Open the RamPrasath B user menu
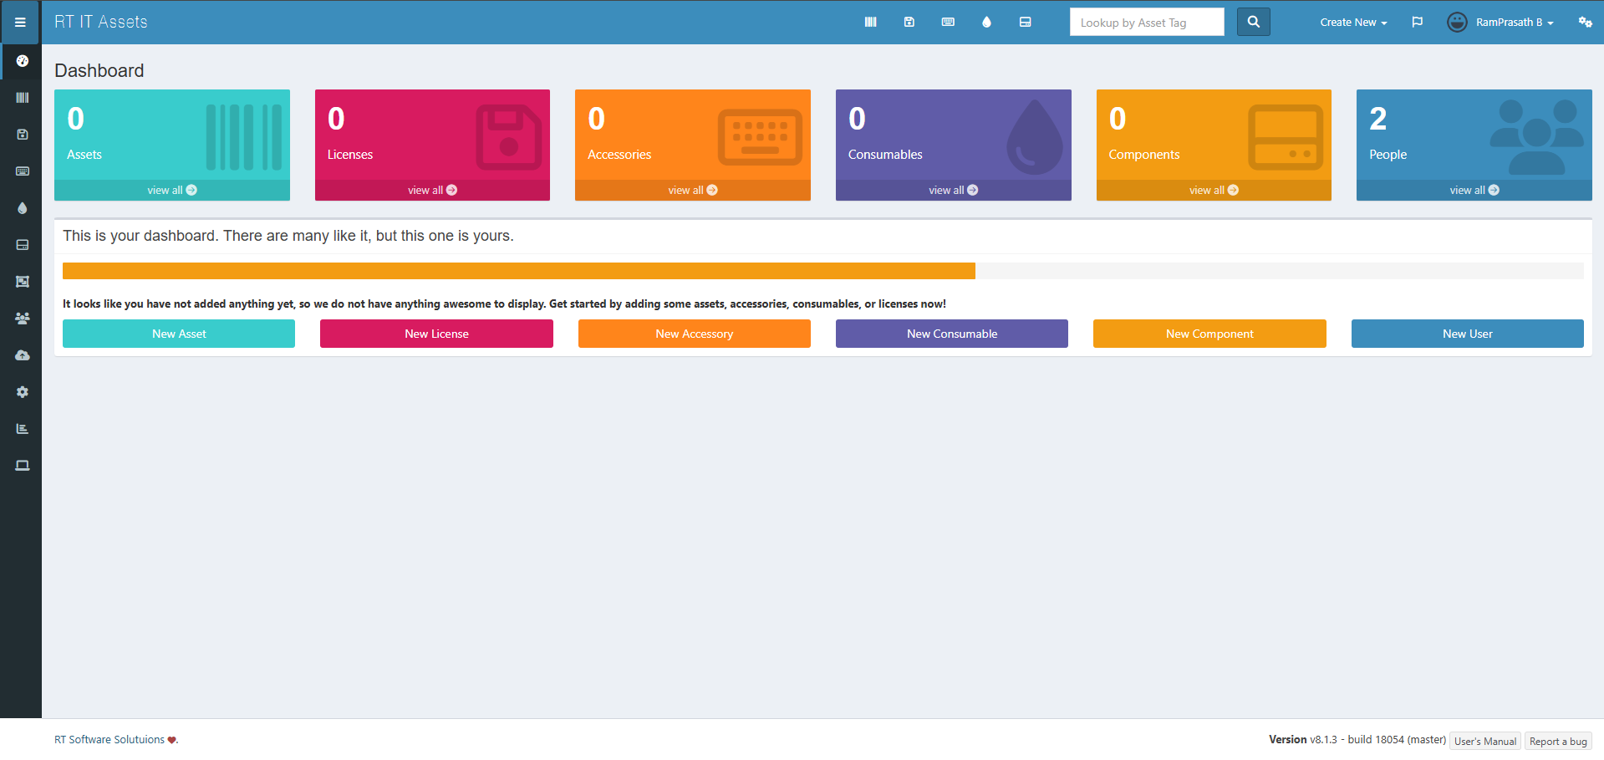 (1501, 23)
